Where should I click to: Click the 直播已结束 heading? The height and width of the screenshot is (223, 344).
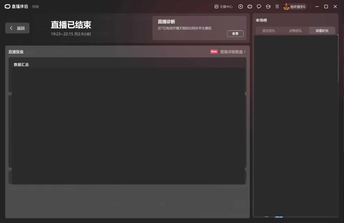pyautogui.click(x=71, y=25)
